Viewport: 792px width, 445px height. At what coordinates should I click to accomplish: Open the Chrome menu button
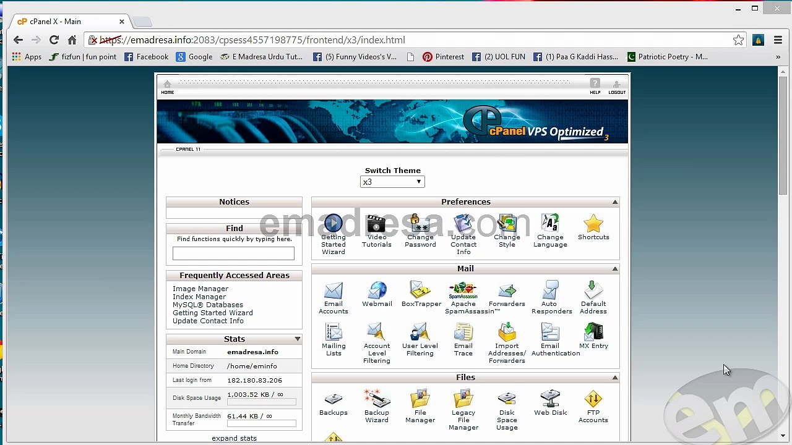coord(778,40)
